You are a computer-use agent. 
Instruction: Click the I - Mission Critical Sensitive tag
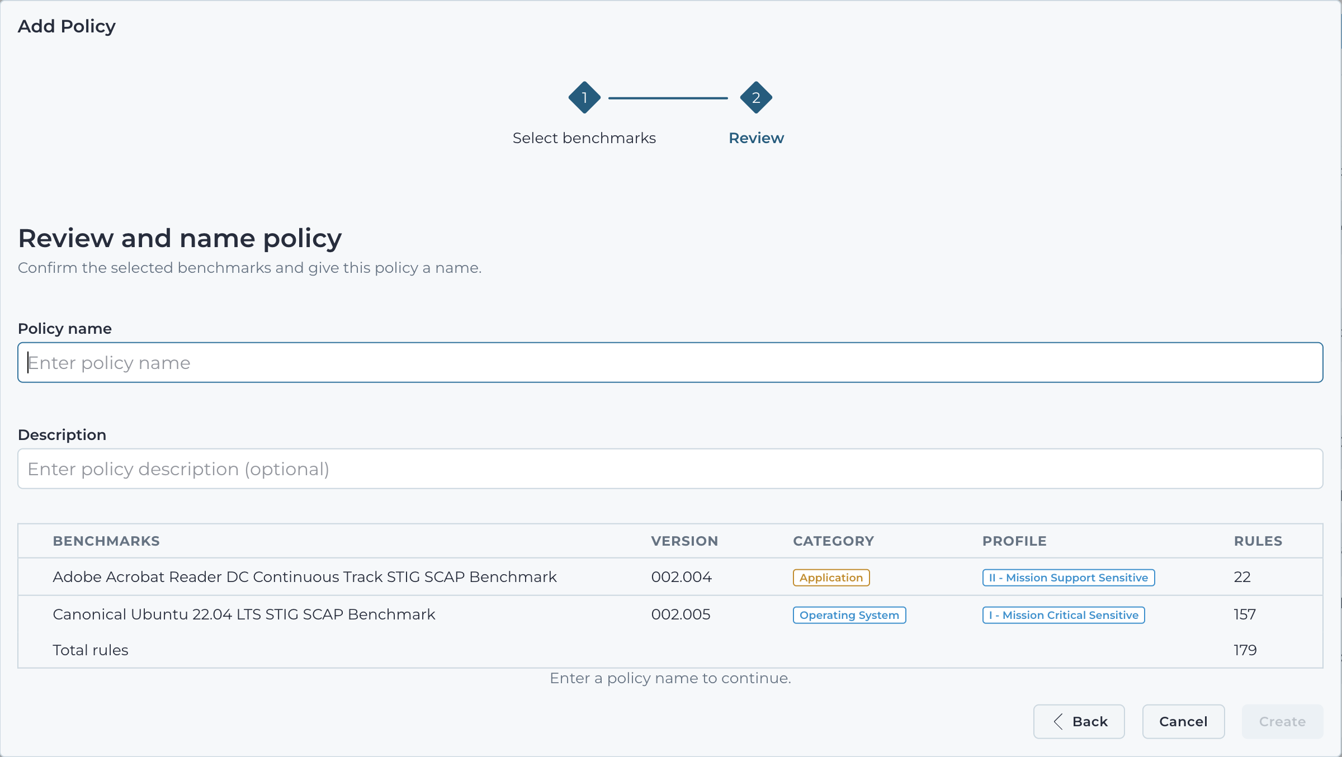[x=1064, y=615]
